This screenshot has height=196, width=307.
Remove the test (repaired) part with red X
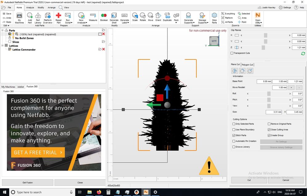(x=104, y=34)
